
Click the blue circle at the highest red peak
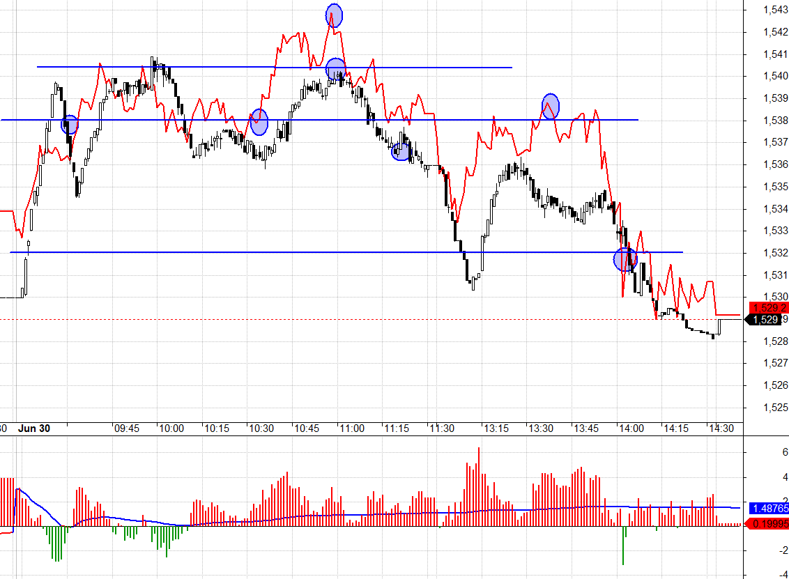(x=335, y=15)
